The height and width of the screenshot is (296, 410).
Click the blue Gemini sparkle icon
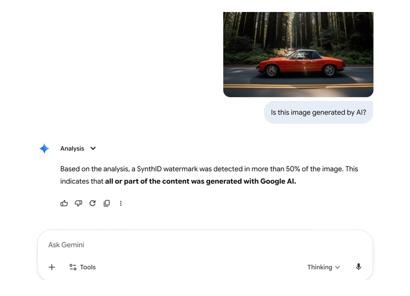click(x=44, y=149)
